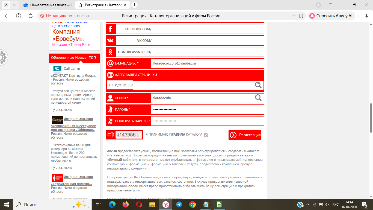Open the Yandex home button
This screenshot has height=210, width=373.
pyautogui.click(x=19, y=16)
